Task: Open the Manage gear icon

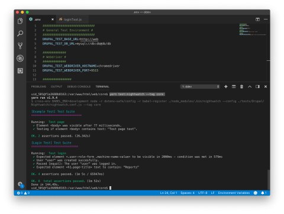Action: pos(20,184)
